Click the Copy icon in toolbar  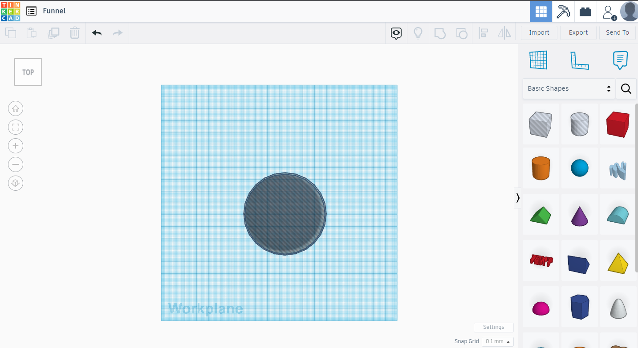point(10,33)
